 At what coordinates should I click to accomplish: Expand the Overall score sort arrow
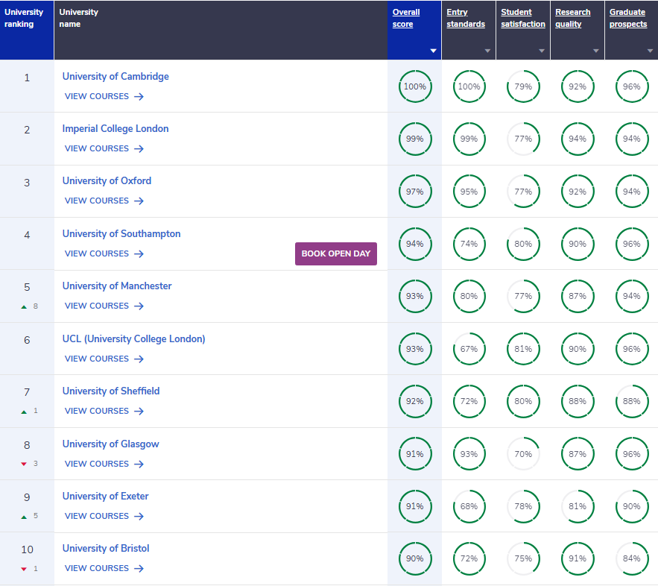click(x=433, y=51)
